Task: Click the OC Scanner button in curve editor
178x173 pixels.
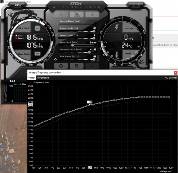Action: tap(171, 78)
